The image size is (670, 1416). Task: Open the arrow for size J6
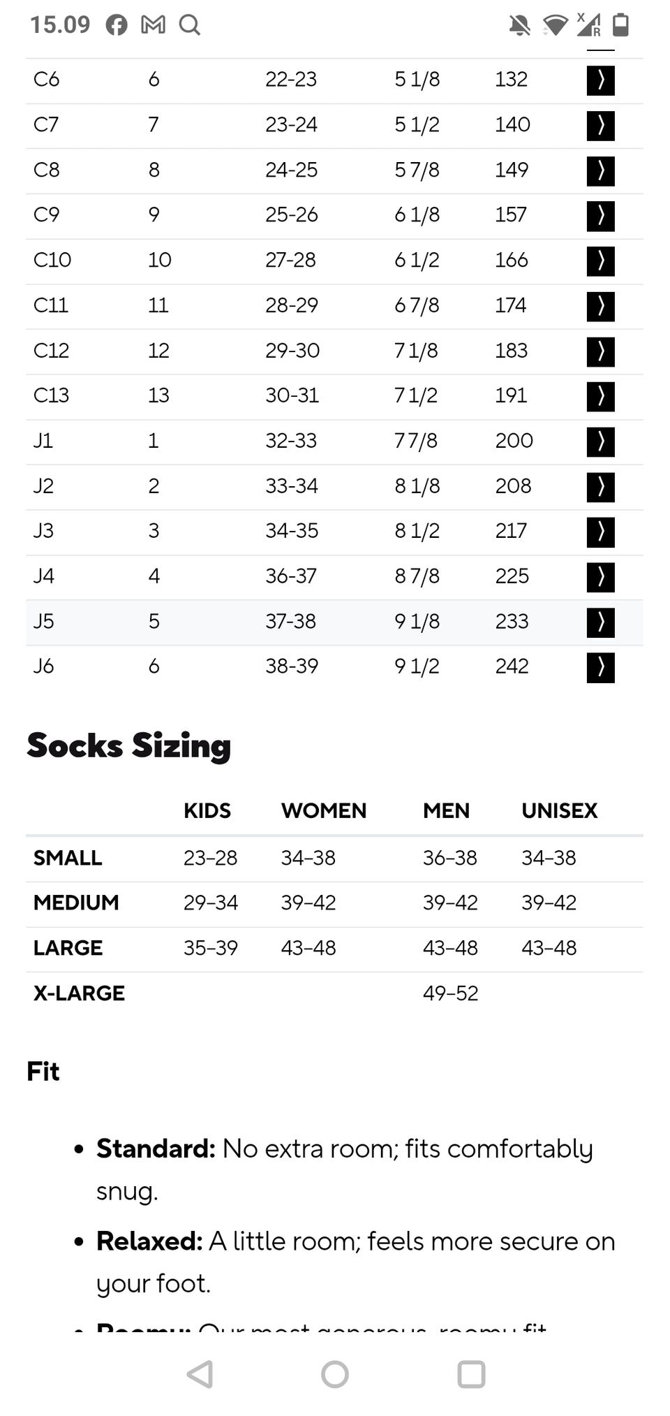[600, 667]
